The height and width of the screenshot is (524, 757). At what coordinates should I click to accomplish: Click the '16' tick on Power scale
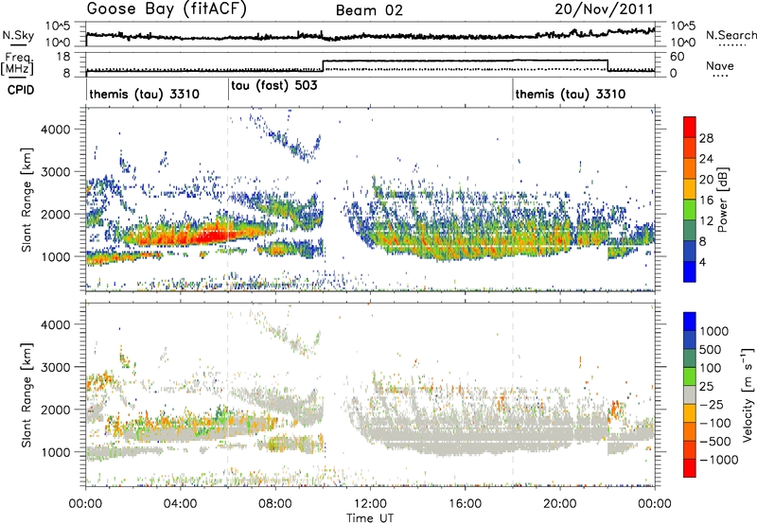point(706,201)
